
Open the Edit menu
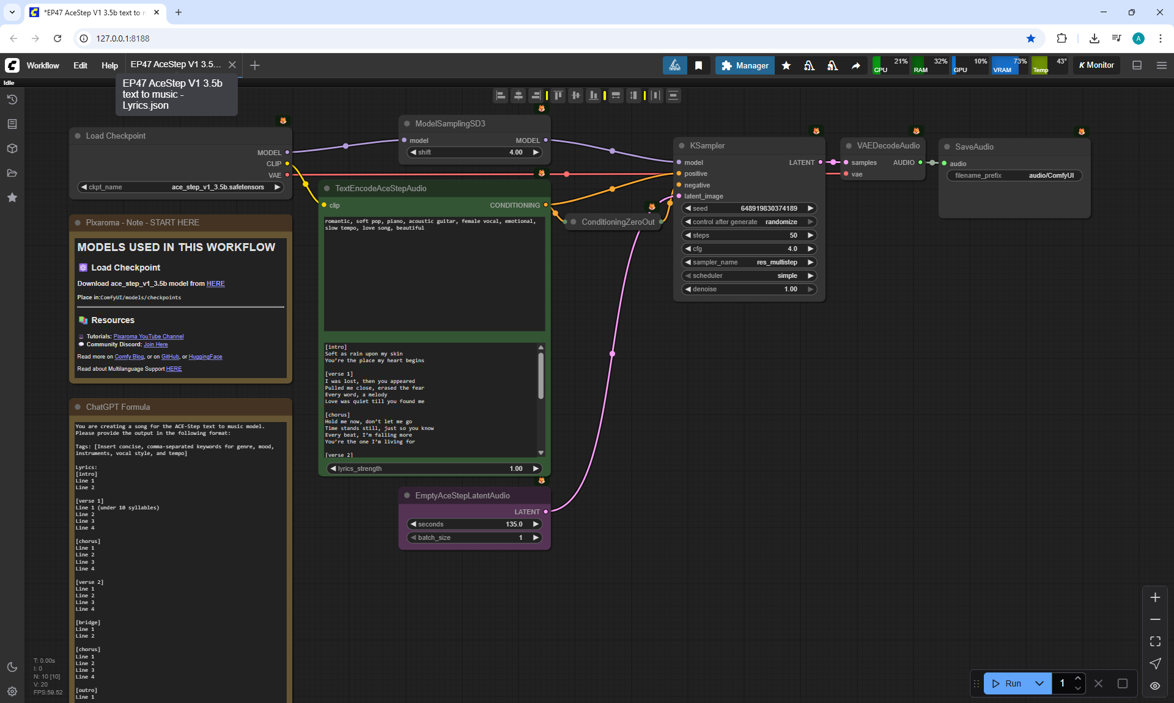tap(80, 65)
